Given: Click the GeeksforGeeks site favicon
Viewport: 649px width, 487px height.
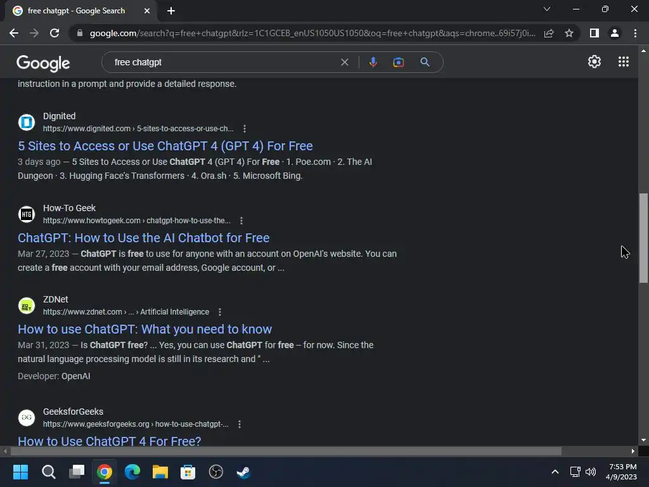Looking at the screenshot, I should 27,417.
